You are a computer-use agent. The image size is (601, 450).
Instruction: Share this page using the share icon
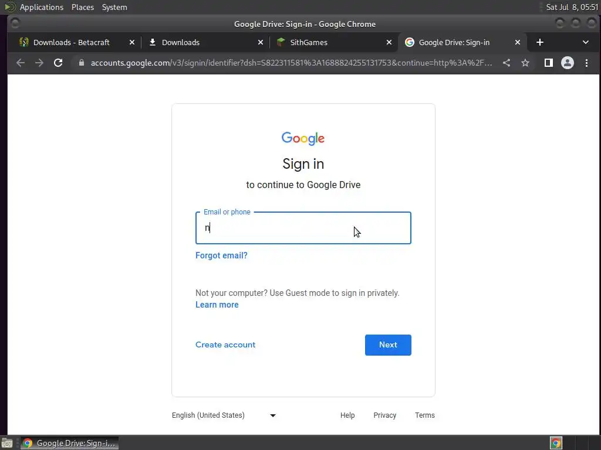coord(507,63)
